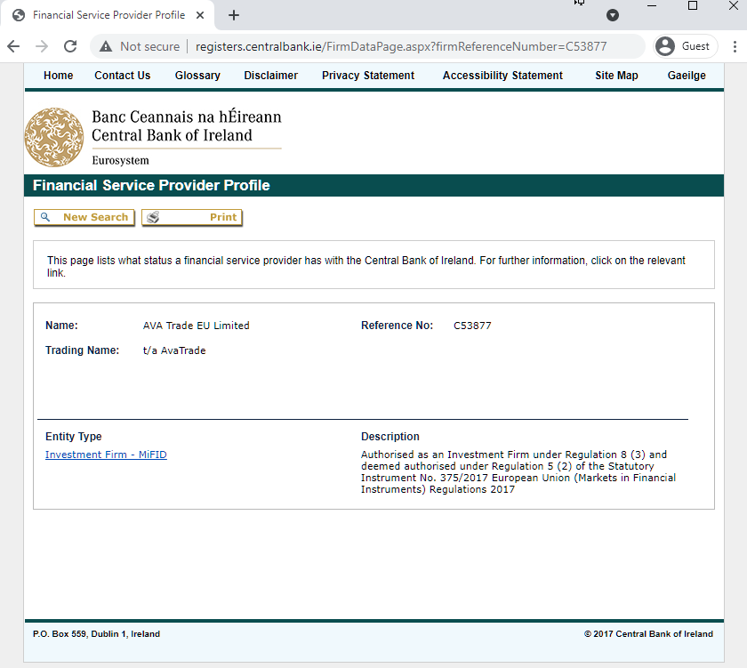Open the Accessibility Statement page
Image resolution: width=747 pixels, height=668 pixels.
[x=502, y=76]
